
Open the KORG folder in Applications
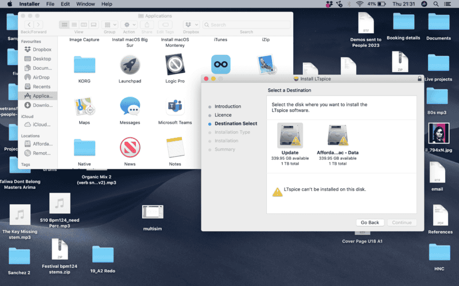click(84, 65)
